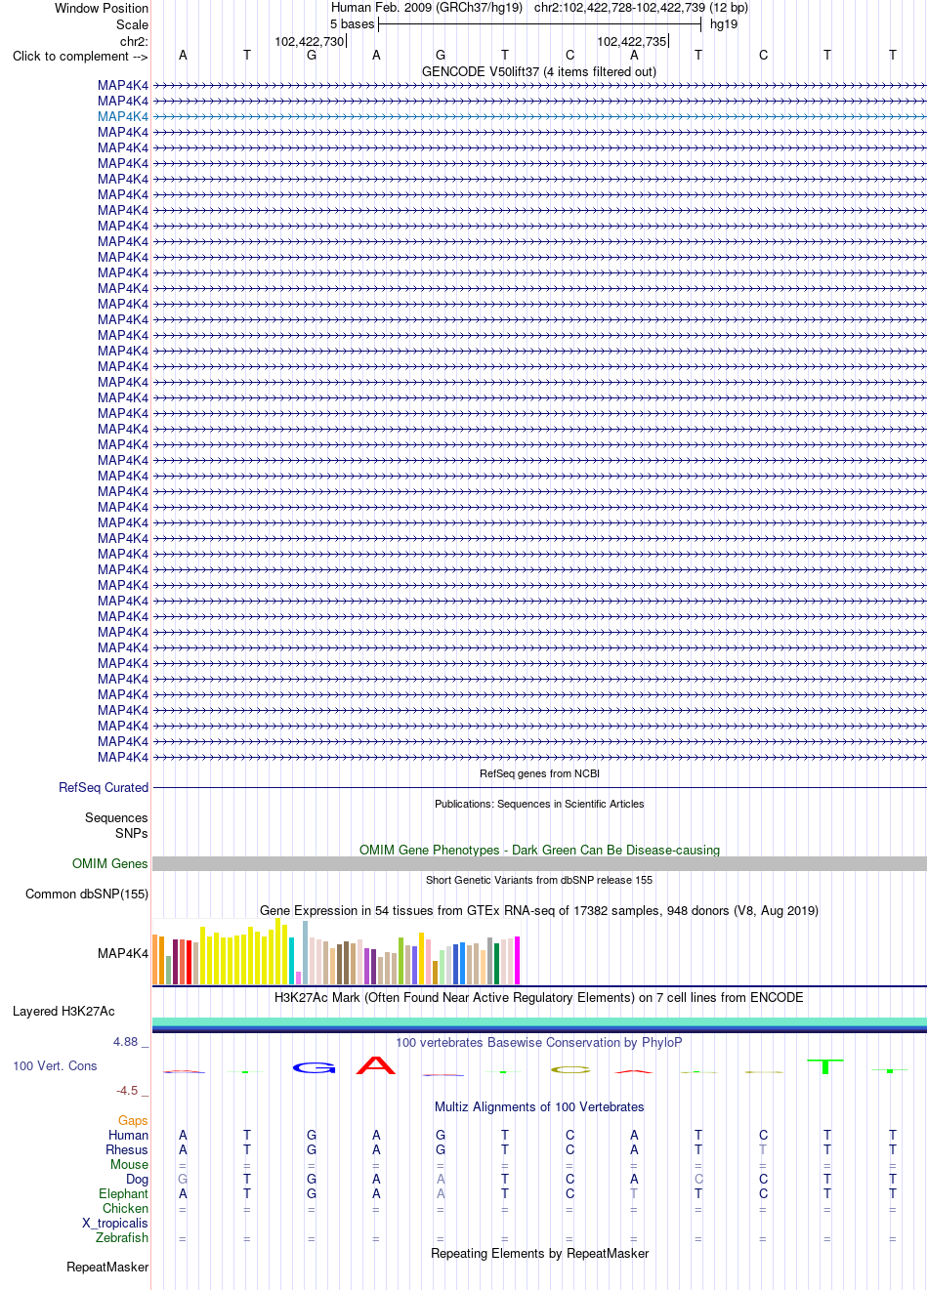This screenshot has width=928, height=1290.
Task: Select the X_tropicalis species row label
Action: 115,1223
